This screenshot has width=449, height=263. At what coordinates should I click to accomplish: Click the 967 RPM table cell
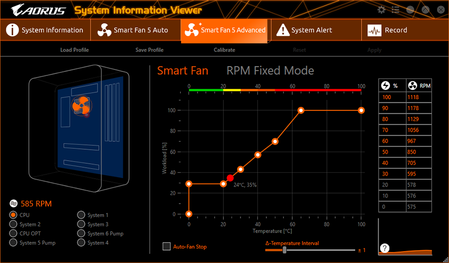click(419, 141)
